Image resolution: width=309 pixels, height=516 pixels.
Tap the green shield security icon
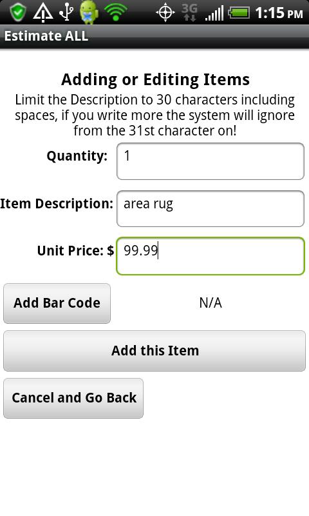[x=18, y=12]
